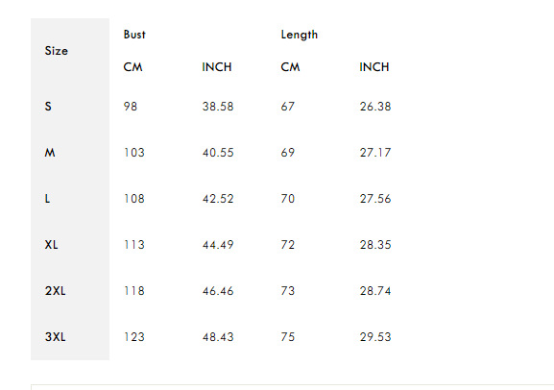This screenshot has height=390, width=554.
Task: Click the Bust INCH subheader
Action: (x=217, y=67)
